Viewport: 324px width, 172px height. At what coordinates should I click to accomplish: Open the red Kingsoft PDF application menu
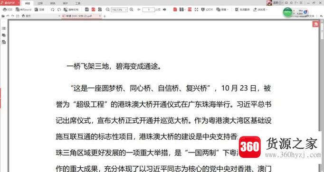point(10,3)
